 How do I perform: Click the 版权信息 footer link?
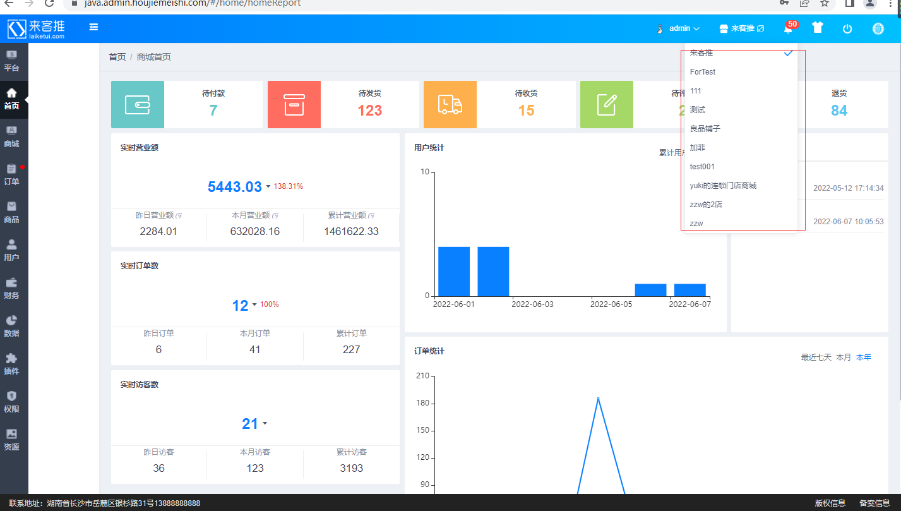coord(830,503)
